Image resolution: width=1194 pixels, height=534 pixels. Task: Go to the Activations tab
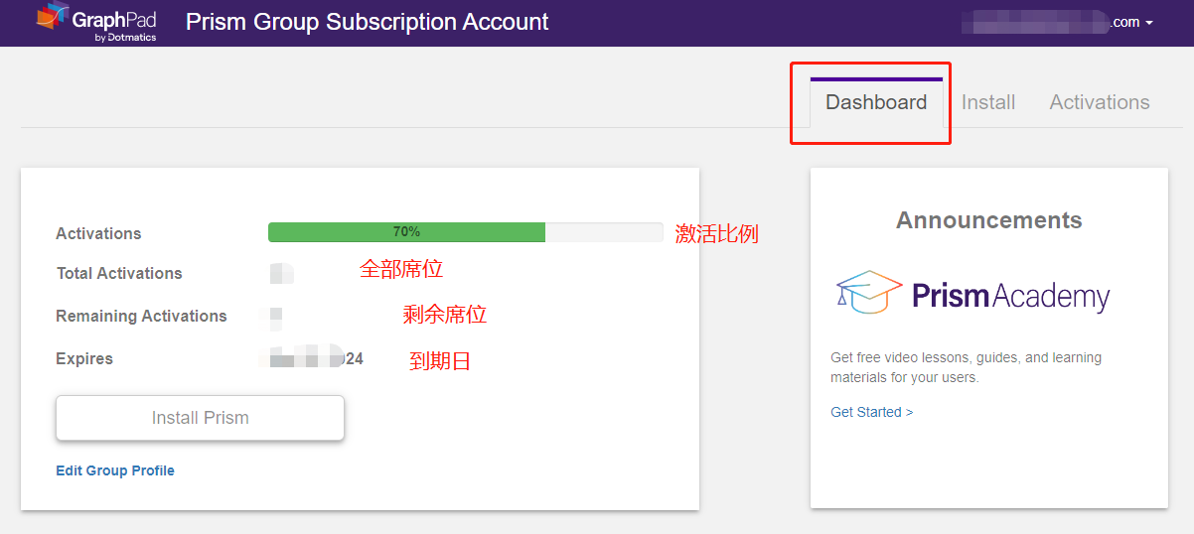click(1099, 102)
